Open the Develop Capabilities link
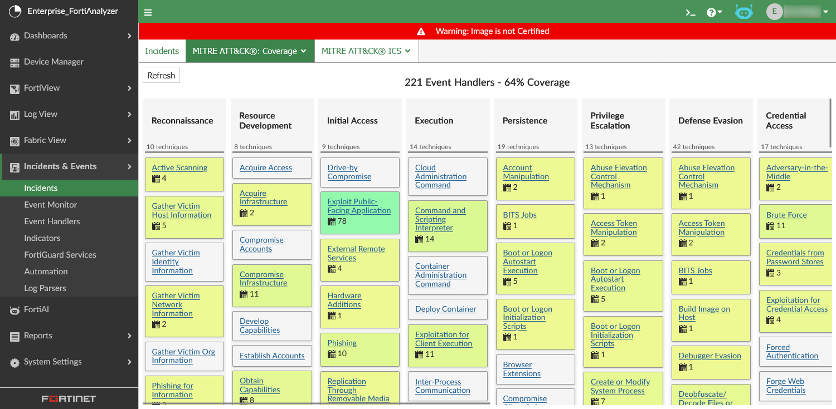 pos(260,326)
